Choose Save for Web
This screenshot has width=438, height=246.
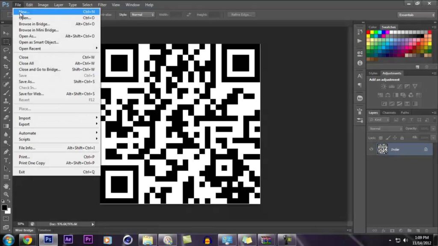tap(56, 94)
